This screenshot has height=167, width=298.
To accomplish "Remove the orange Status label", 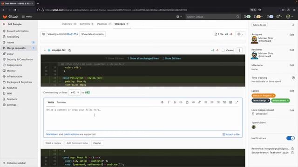I will click(273, 96).
